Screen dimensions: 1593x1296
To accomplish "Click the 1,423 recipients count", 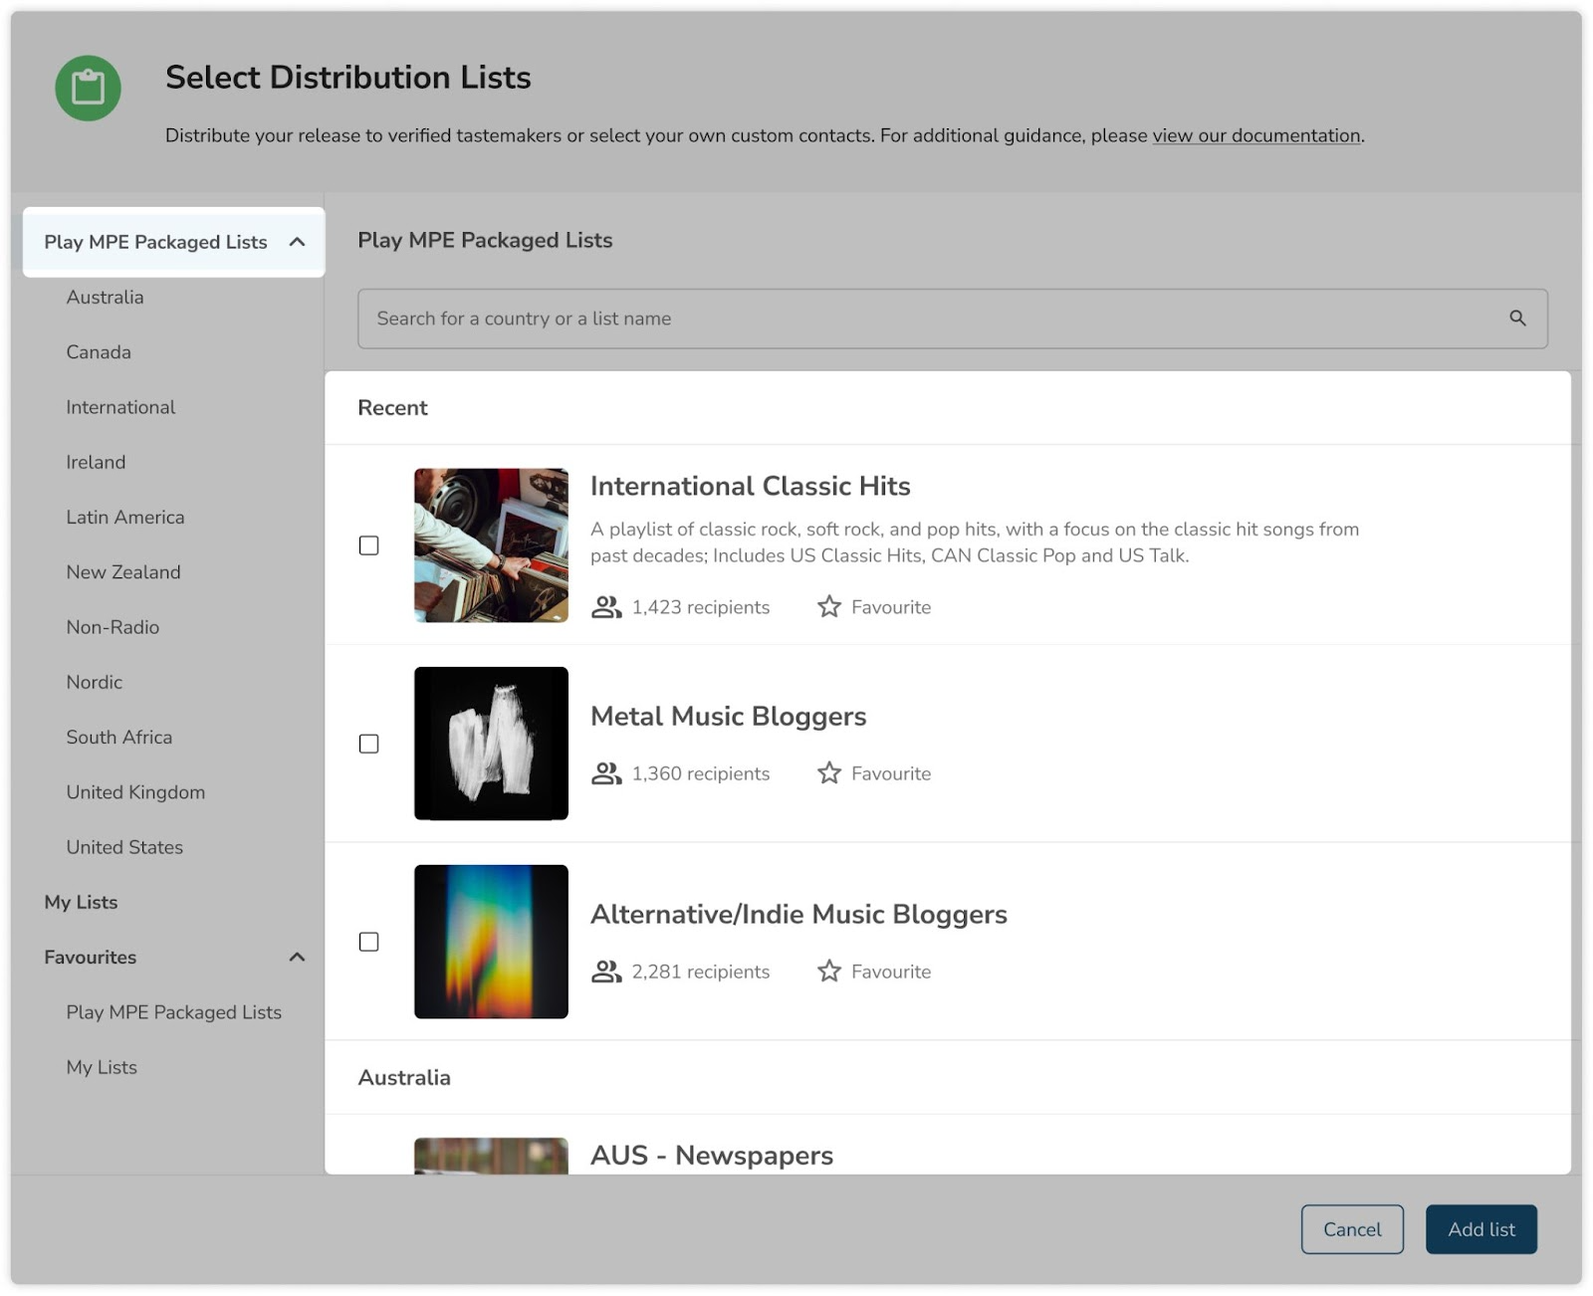I will tap(701, 607).
